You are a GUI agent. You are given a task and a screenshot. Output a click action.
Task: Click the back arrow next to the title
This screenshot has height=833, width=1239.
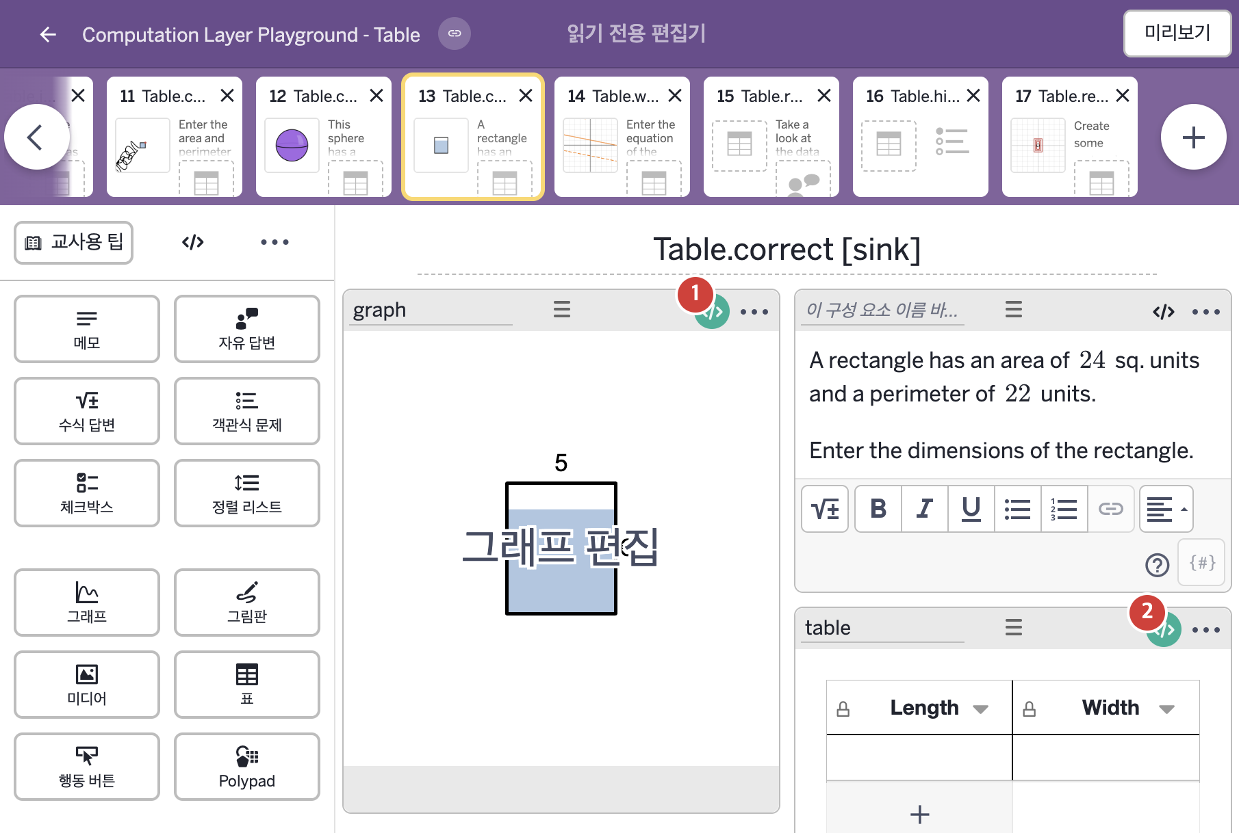[48, 34]
